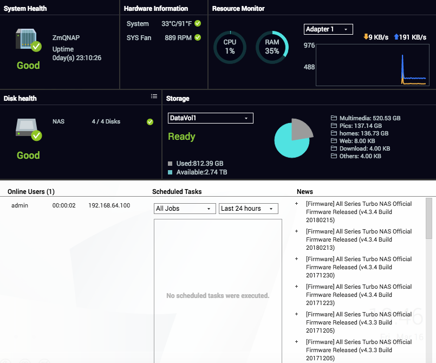This screenshot has height=363, width=436.
Task: Click the cyan Available legend square
Action: click(x=170, y=172)
